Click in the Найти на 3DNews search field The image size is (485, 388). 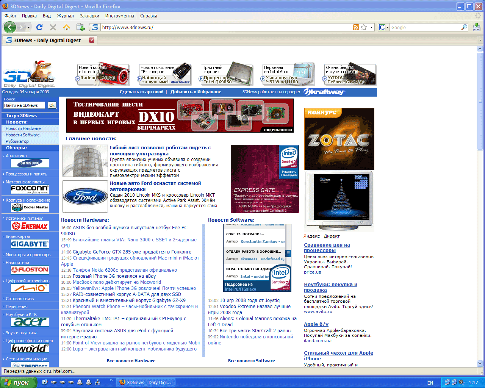[24, 105]
